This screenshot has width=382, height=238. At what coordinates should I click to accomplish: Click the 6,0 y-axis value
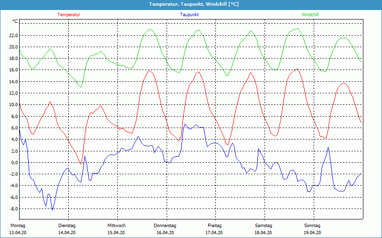coord(14,128)
